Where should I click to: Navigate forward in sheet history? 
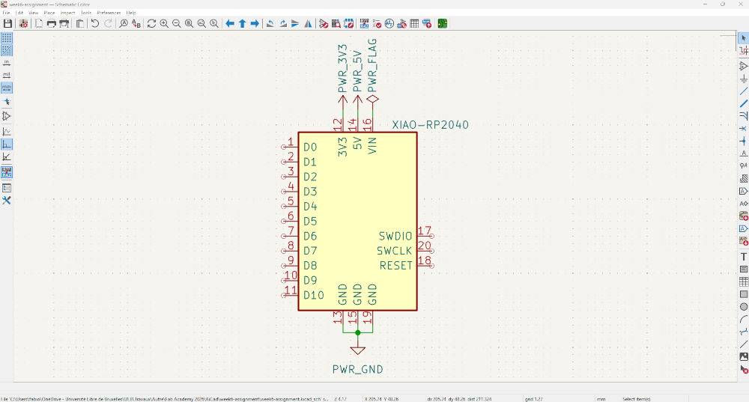255,23
